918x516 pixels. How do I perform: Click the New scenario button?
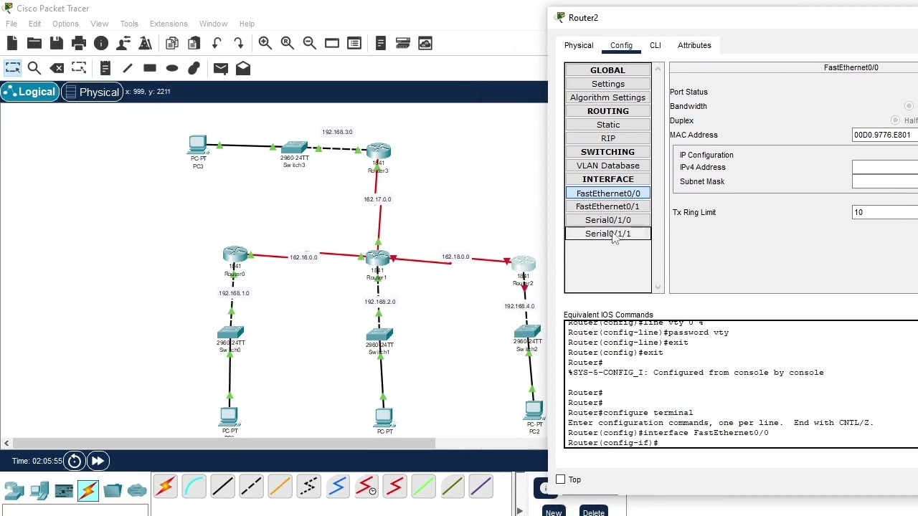[553, 512]
